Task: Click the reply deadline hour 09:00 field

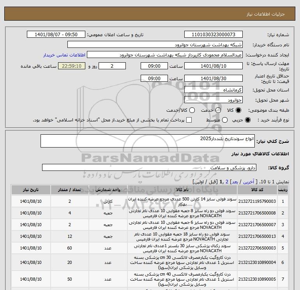Action: [154, 66]
